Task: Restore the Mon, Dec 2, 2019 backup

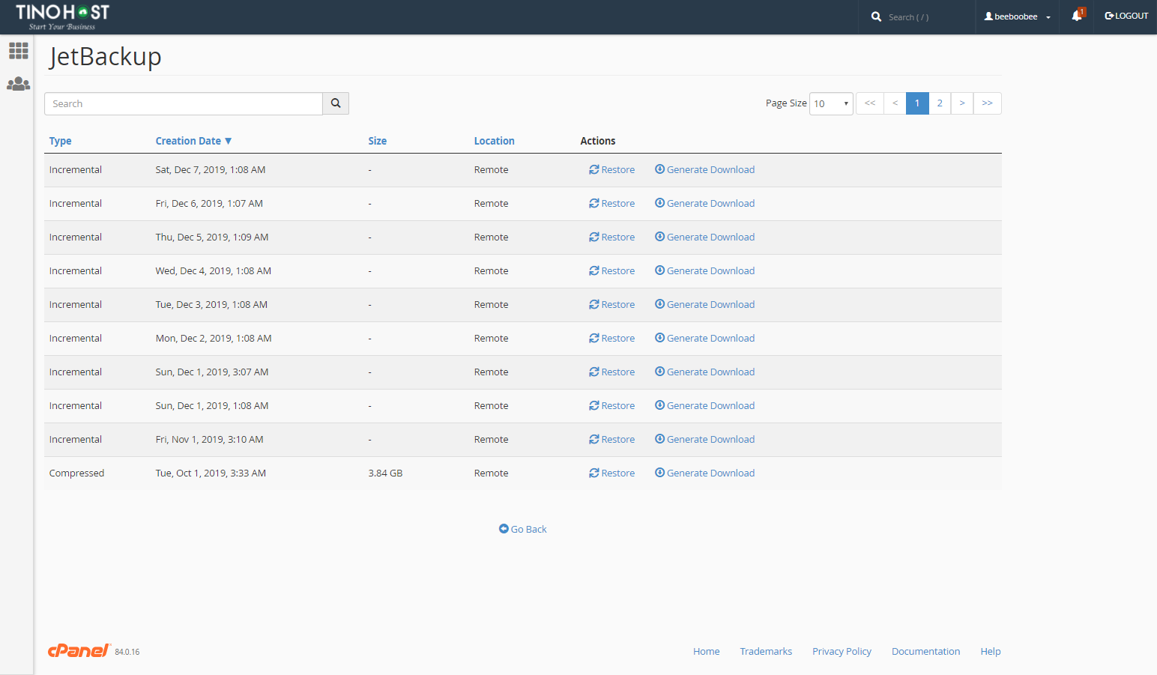Action: [611, 339]
